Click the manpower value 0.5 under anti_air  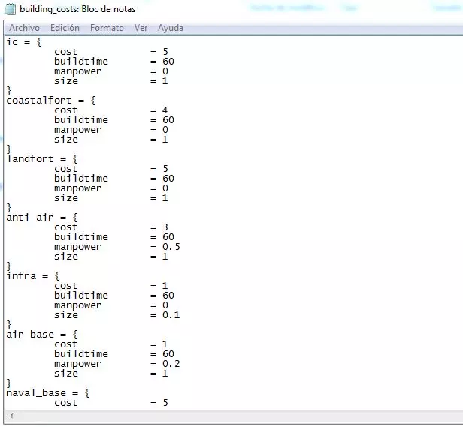(171, 247)
